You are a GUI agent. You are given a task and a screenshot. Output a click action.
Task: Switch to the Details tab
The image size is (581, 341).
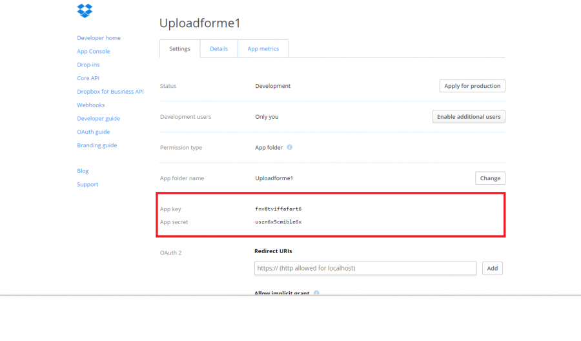[219, 48]
